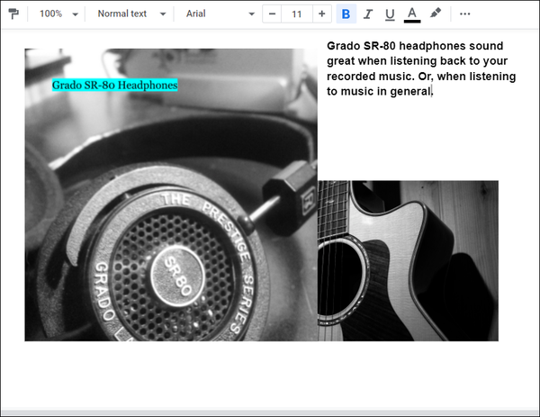Select the Grado headphones photo
Image resolution: width=540 pixels, height=417 pixels.
coord(171,195)
